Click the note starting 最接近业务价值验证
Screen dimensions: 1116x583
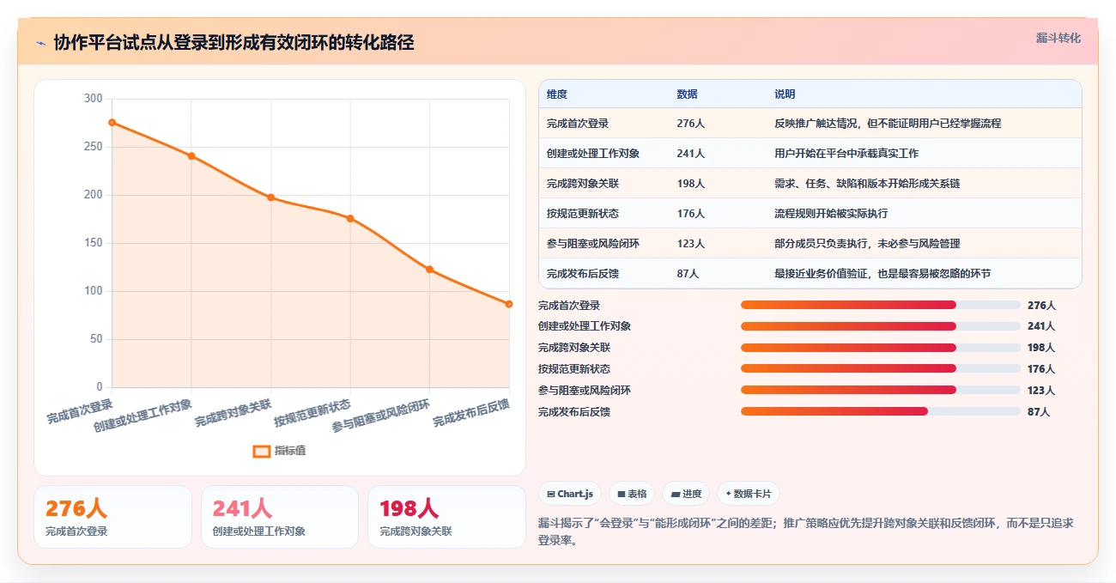pos(882,274)
